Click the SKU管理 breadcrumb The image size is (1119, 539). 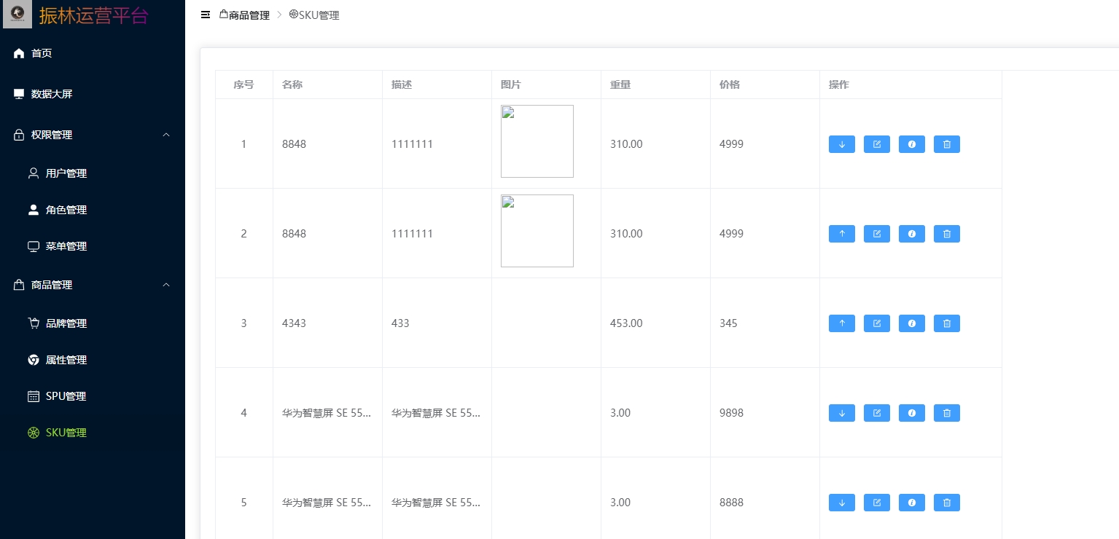click(314, 15)
